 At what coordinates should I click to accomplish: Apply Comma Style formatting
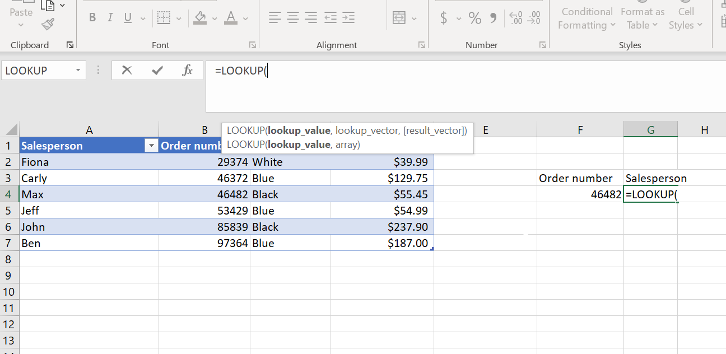pos(492,17)
